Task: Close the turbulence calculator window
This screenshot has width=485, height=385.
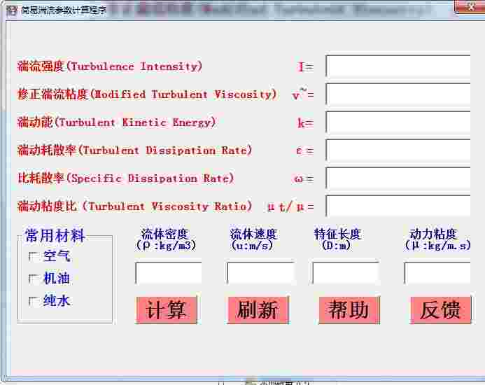Action: click(x=470, y=6)
